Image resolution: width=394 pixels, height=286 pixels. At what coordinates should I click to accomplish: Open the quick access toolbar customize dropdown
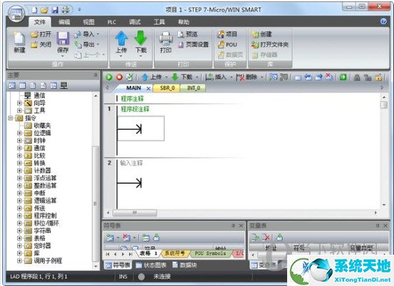point(79,10)
